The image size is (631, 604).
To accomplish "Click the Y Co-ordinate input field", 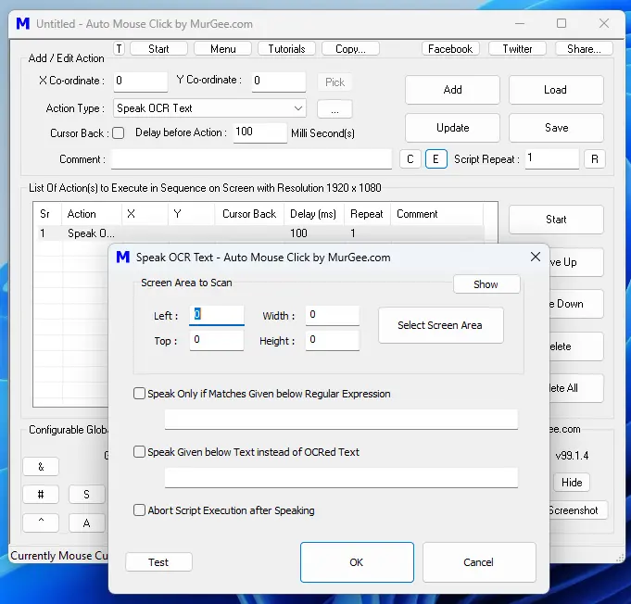I will 279,82.
